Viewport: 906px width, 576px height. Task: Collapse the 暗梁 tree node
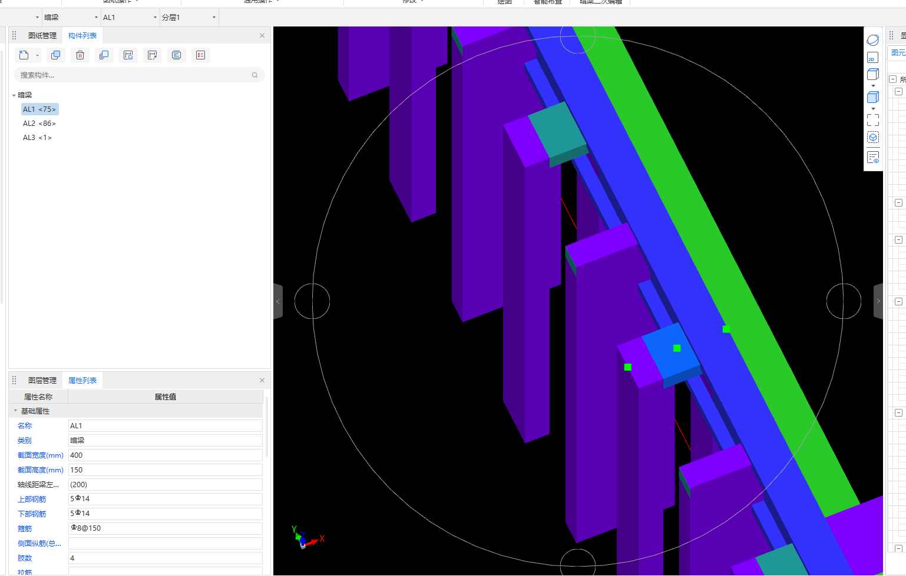click(14, 95)
